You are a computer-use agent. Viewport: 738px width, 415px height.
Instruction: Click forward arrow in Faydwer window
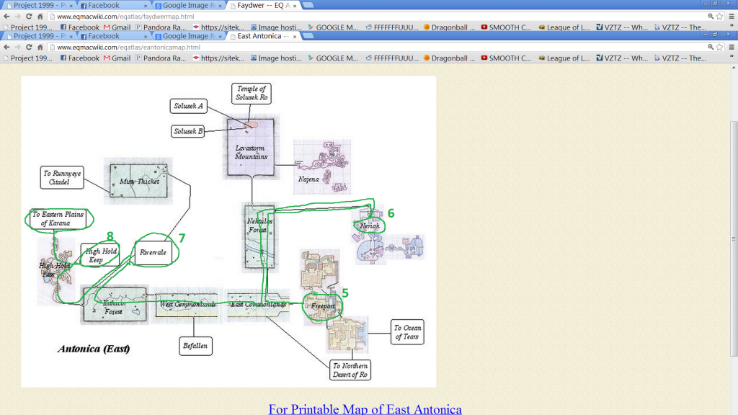coord(18,16)
